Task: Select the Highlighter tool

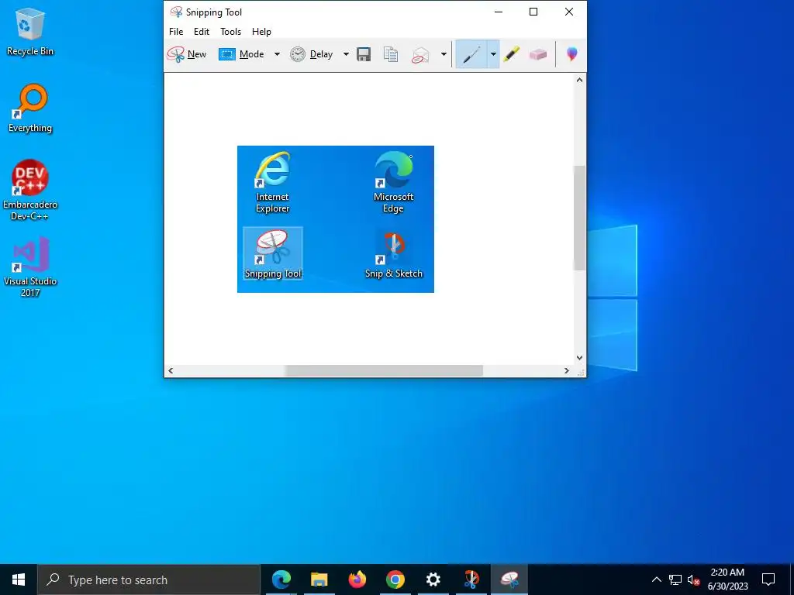Action: tap(512, 54)
